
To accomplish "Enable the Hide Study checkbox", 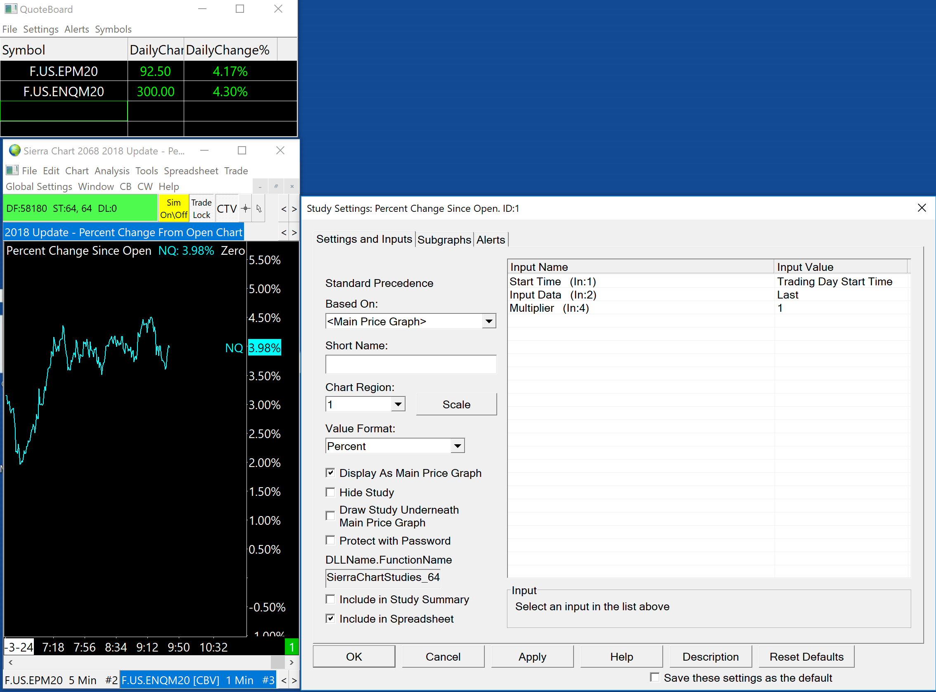I will pos(330,492).
